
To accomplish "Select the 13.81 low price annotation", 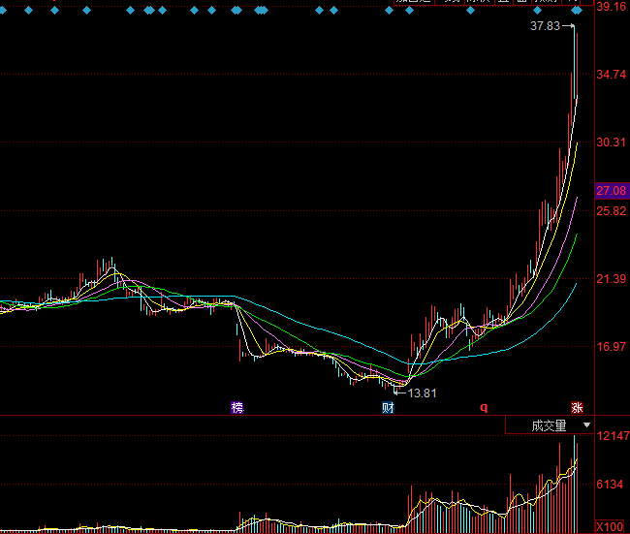I will (x=422, y=393).
